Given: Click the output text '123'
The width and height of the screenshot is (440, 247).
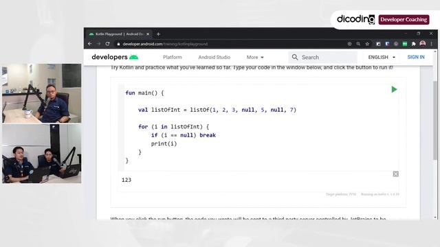Looking at the screenshot, I should [126, 180].
